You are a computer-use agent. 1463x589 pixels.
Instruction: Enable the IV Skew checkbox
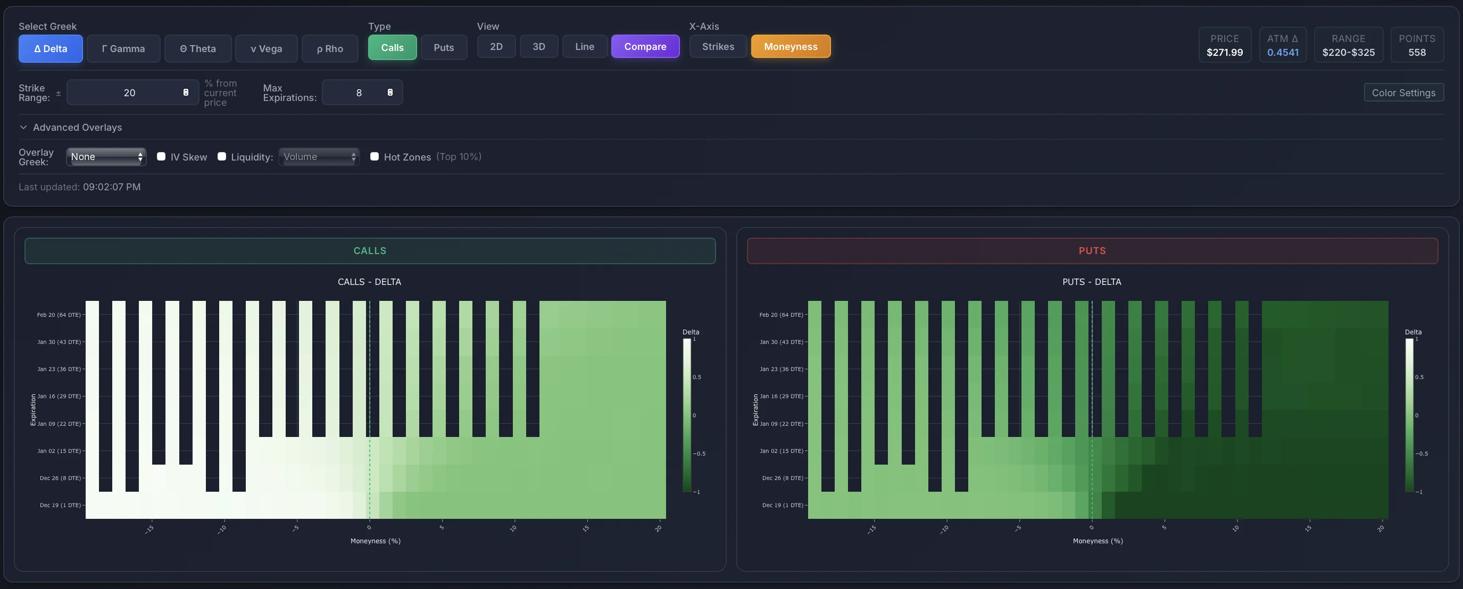pos(161,157)
